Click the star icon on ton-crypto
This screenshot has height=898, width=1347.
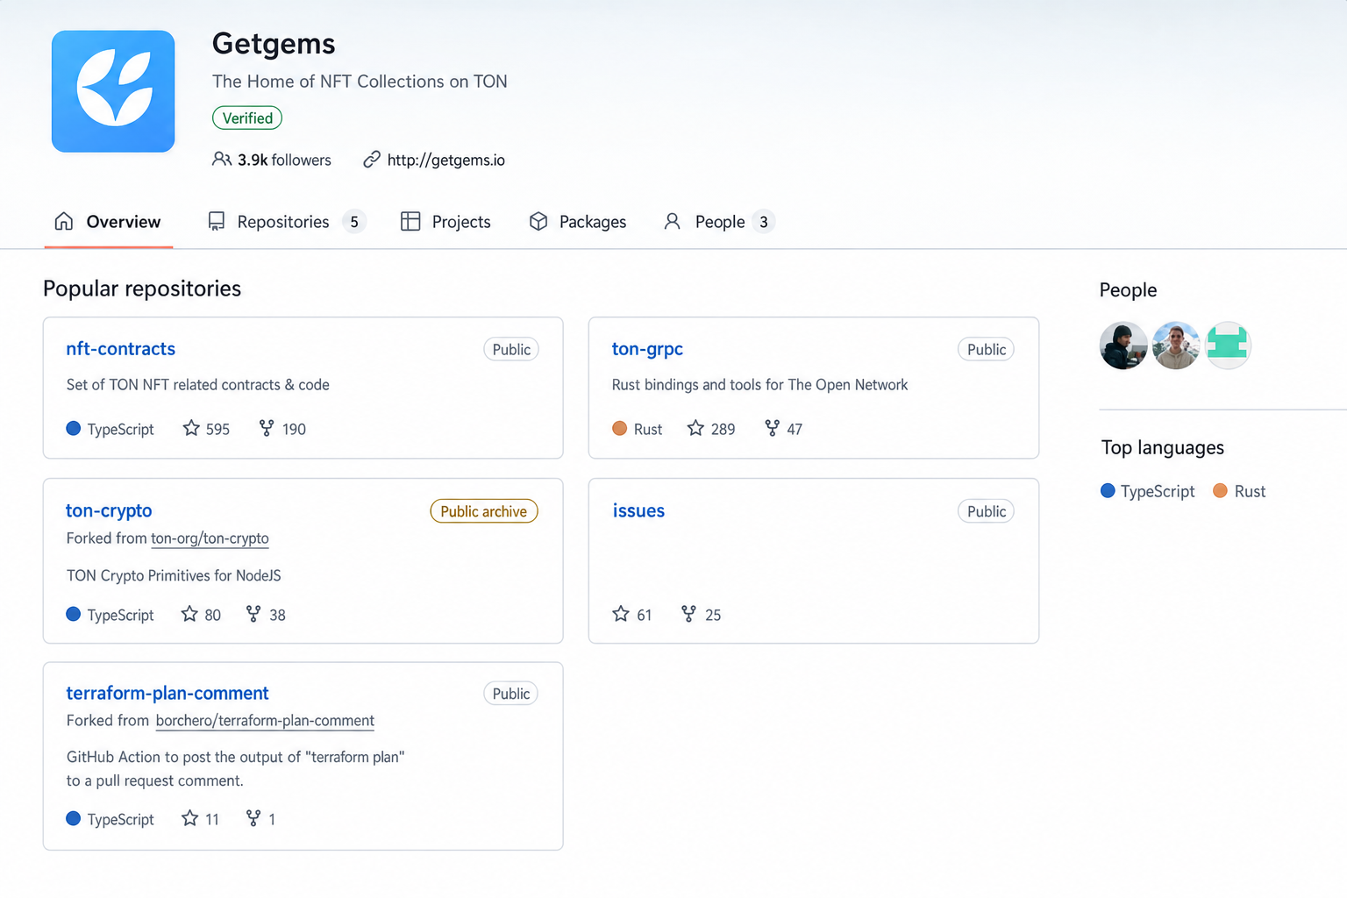click(189, 614)
